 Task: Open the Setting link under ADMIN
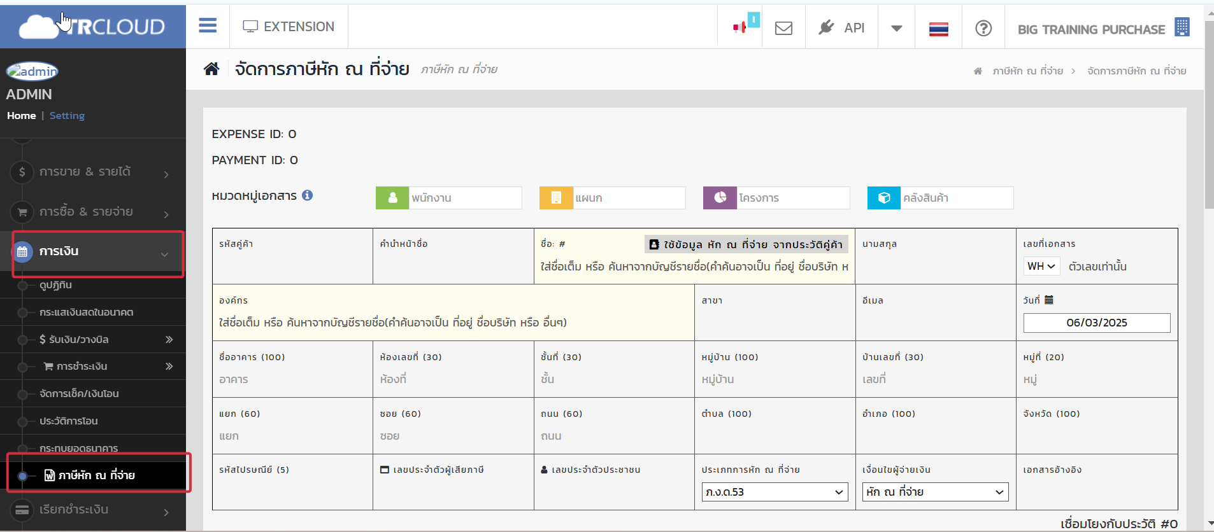coord(67,116)
